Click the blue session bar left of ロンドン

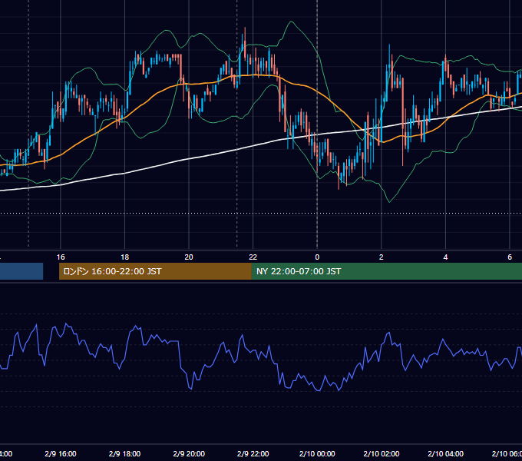(x=21, y=271)
